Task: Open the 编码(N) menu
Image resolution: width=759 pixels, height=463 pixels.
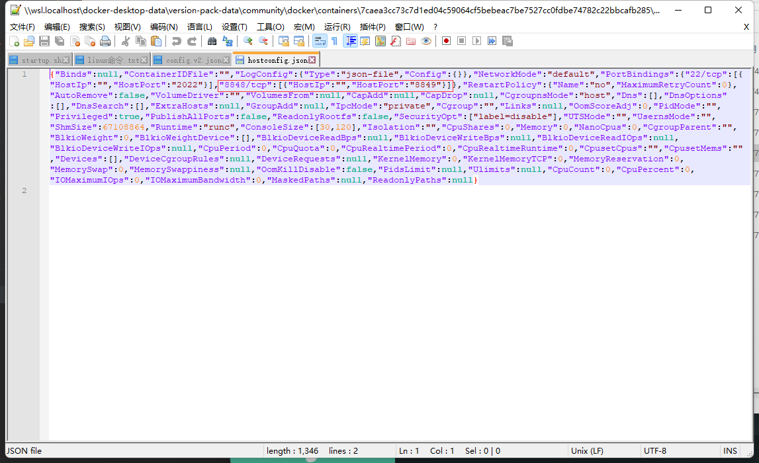Action: [163, 27]
